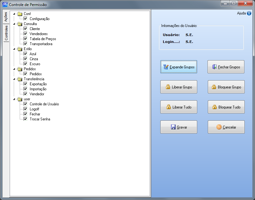Select the Ações vertical tab

[6, 17]
